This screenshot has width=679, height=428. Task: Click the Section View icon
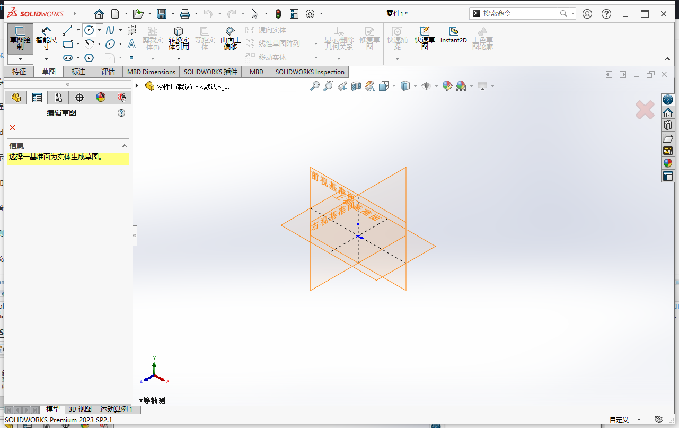(356, 86)
